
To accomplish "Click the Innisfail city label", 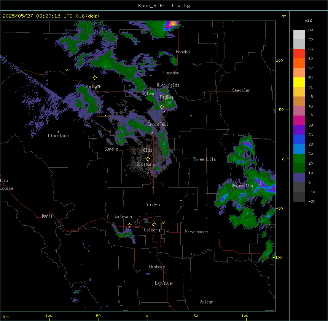I will [158, 124].
